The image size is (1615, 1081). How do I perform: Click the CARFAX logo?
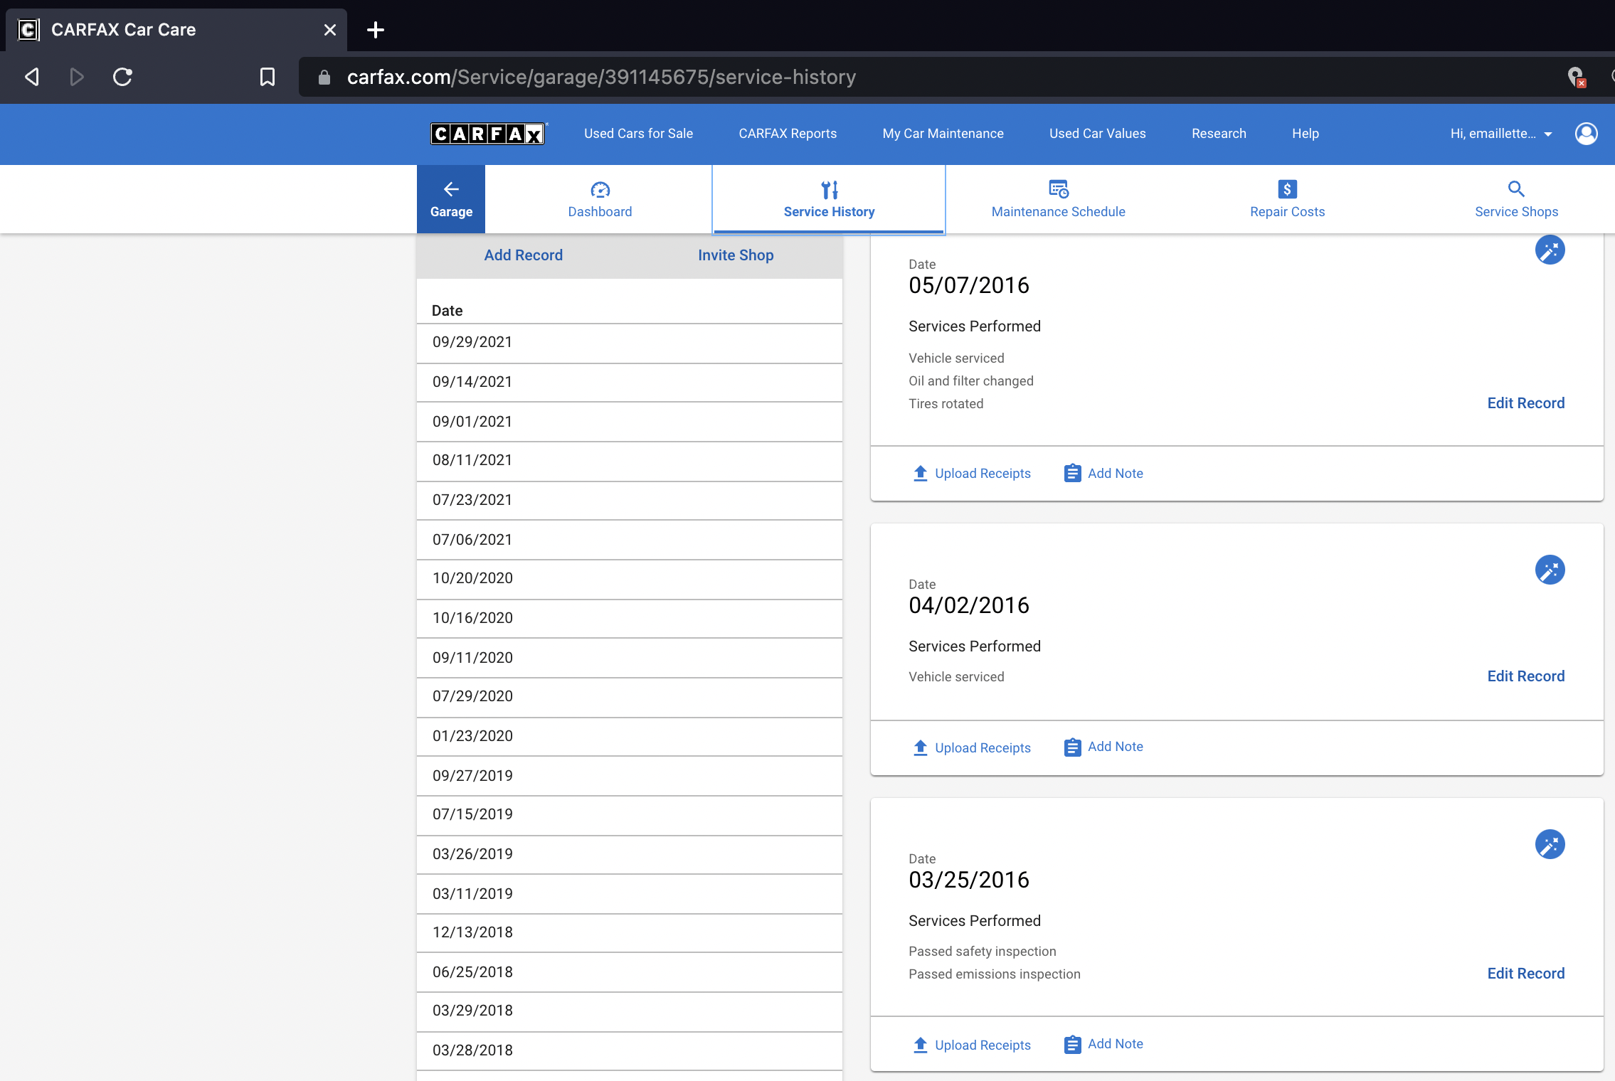coord(488,134)
